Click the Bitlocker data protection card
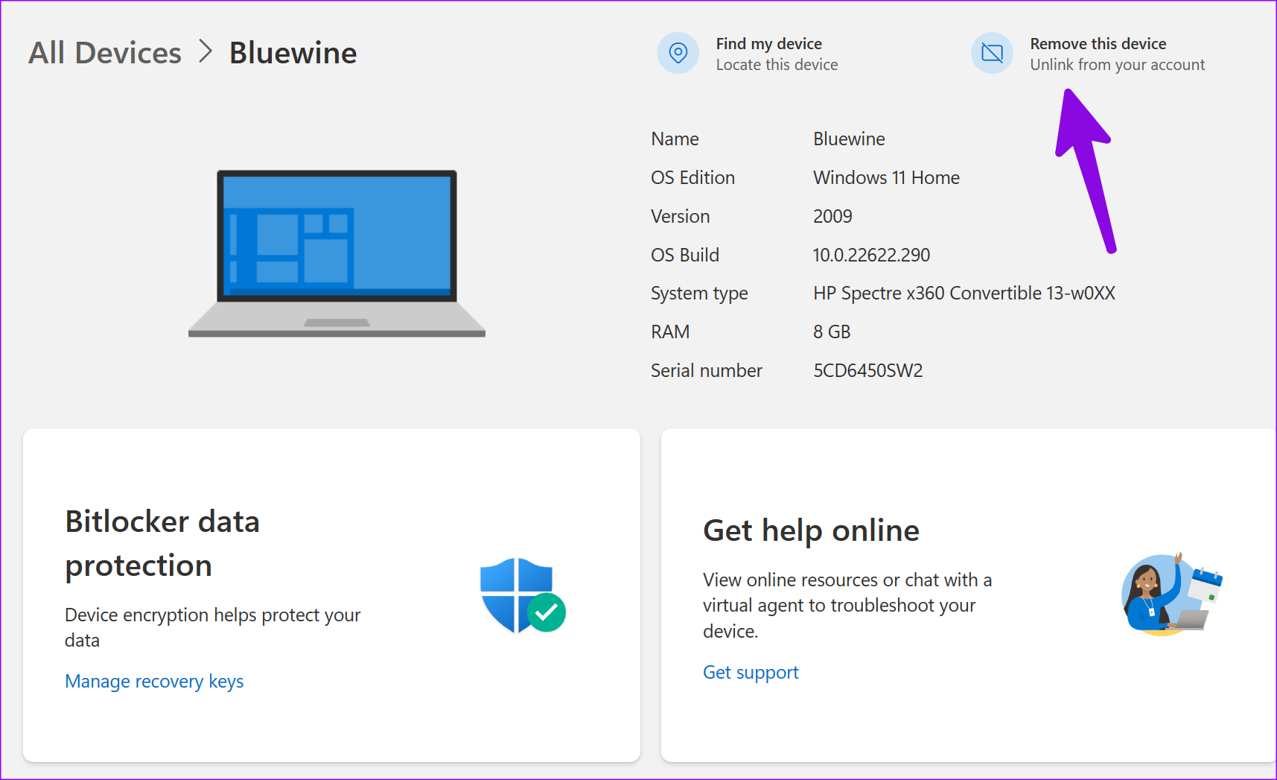The height and width of the screenshot is (780, 1277). [331, 594]
